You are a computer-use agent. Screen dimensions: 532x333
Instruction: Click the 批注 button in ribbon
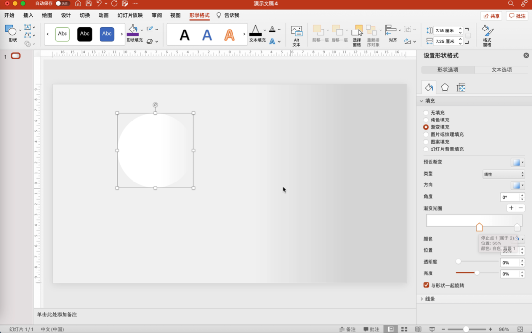(x=517, y=16)
